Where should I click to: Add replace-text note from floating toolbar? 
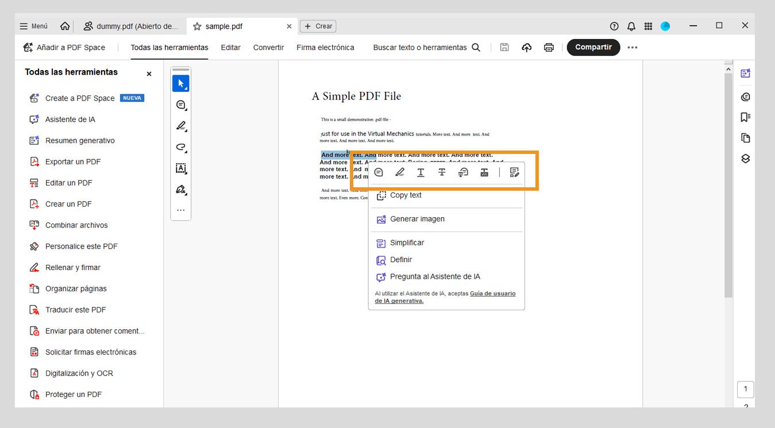[463, 172]
